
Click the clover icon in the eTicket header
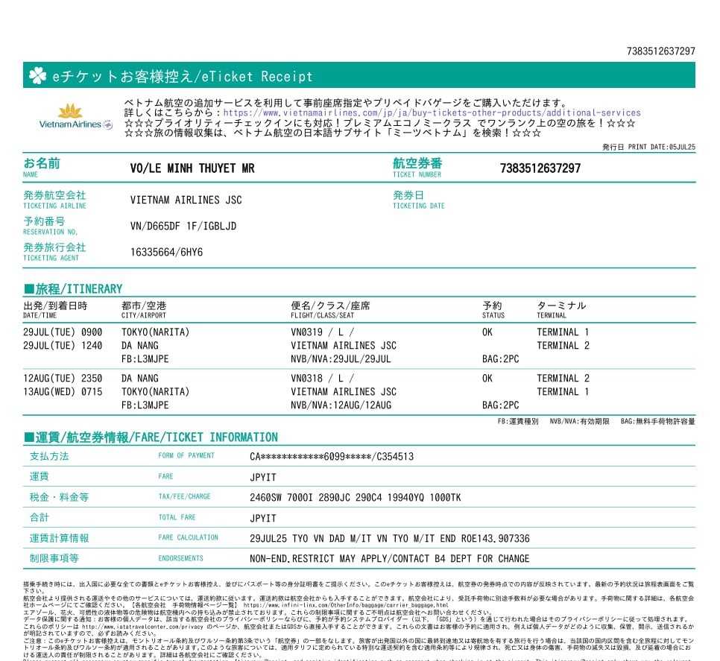(37, 75)
